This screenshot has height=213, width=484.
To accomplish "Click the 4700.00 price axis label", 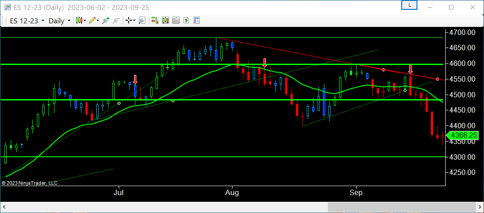I will tap(462, 32).
